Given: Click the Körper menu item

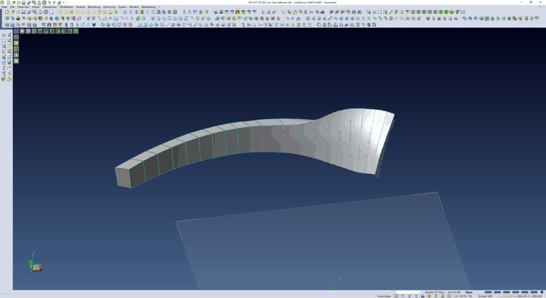Looking at the screenshot, I should click(x=36, y=7).
